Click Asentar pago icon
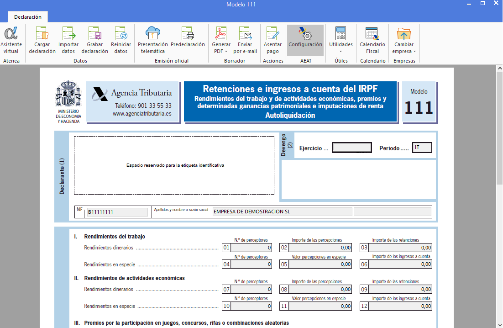The image size is (503, 328). [272, 34]
